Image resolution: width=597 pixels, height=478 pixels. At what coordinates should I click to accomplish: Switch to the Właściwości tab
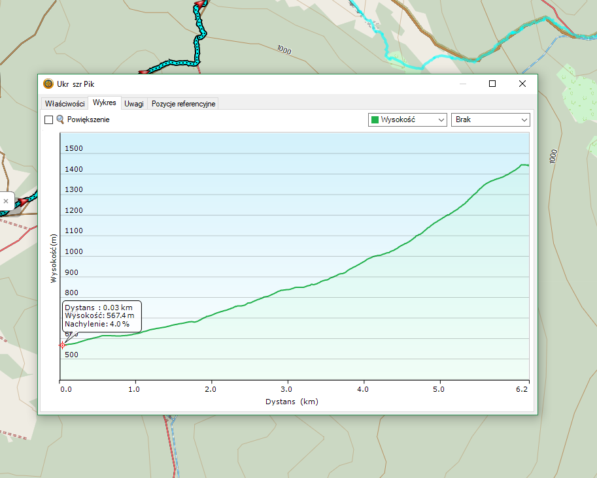pyautogui.click(x=65, y=104)
